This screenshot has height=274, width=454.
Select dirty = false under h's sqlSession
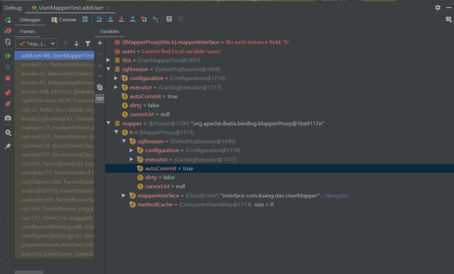[x=279, y=177]
